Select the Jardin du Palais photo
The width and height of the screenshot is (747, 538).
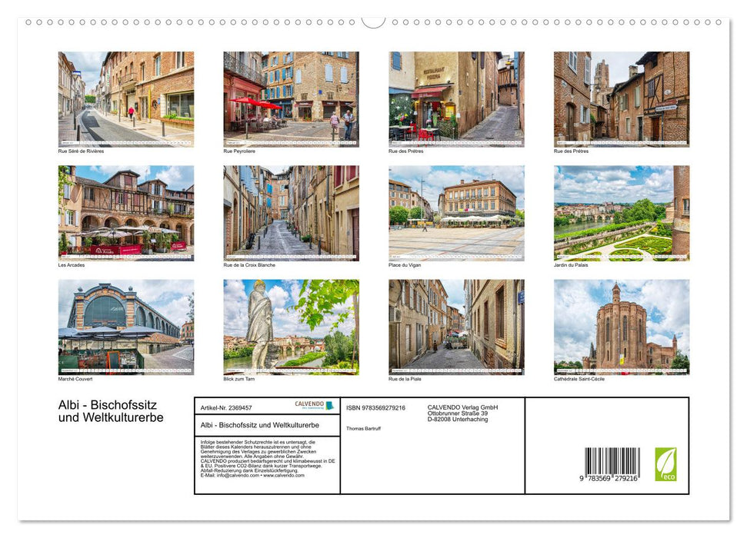tap(622, 213)
